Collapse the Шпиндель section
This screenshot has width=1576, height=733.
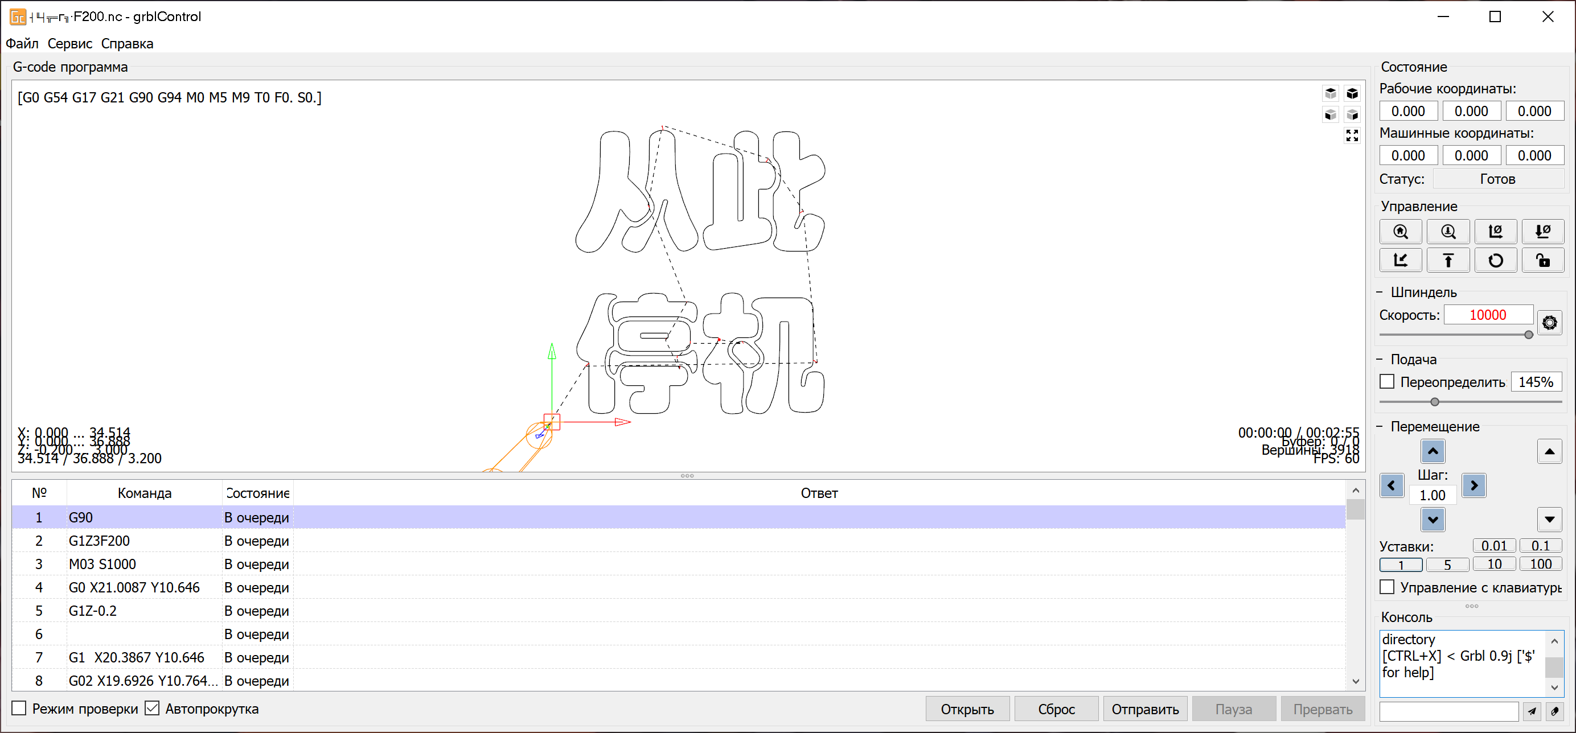pyautogui.click(x=1380, y=292)
